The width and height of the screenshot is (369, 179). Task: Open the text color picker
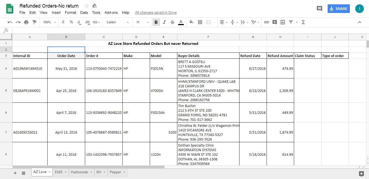click(181, 22)
